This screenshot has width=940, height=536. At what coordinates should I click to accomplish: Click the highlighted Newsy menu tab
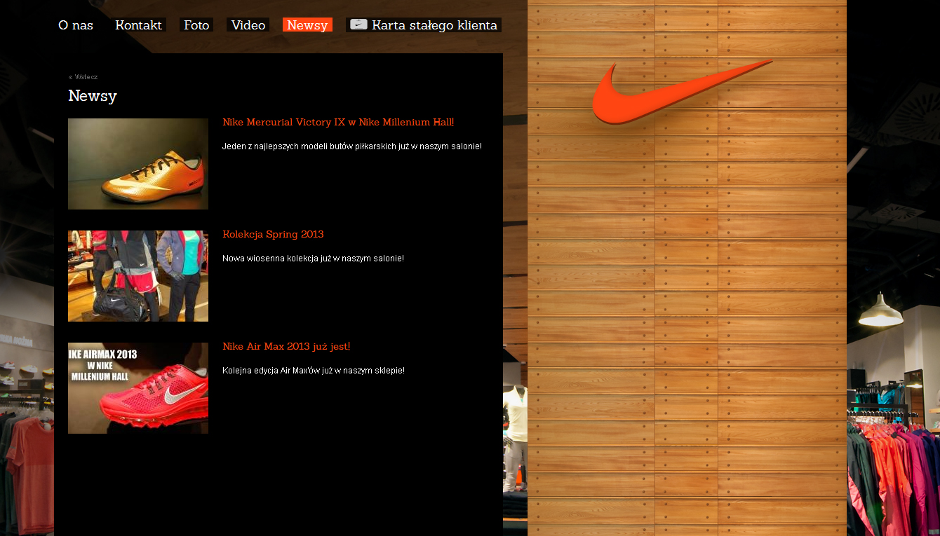(x=307, y=25)
